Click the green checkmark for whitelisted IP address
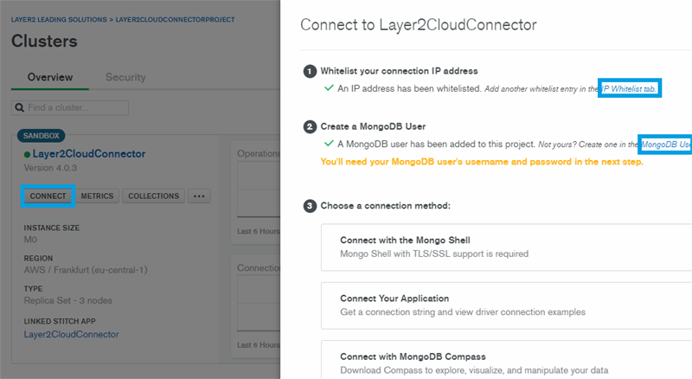 [328, 88]
